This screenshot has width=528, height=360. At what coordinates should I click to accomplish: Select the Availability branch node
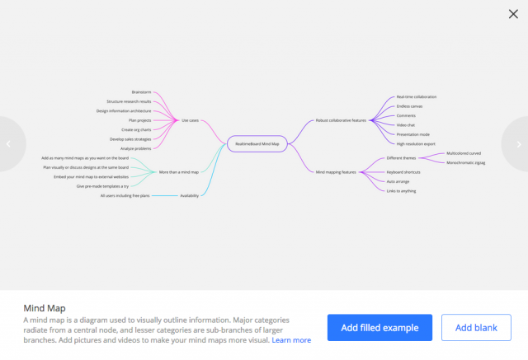click(x=189, y=195)
